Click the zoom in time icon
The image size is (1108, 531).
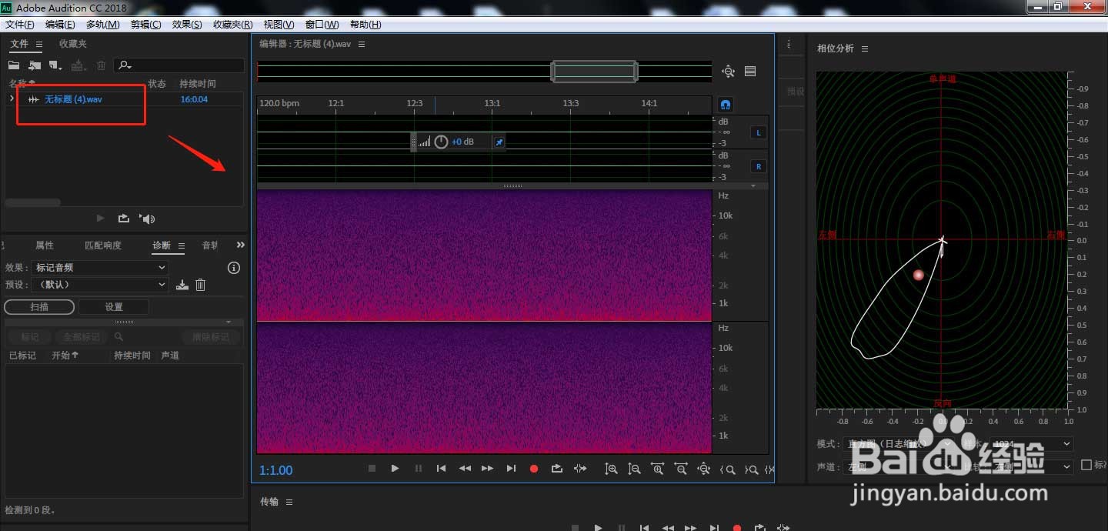coord(658,469)
